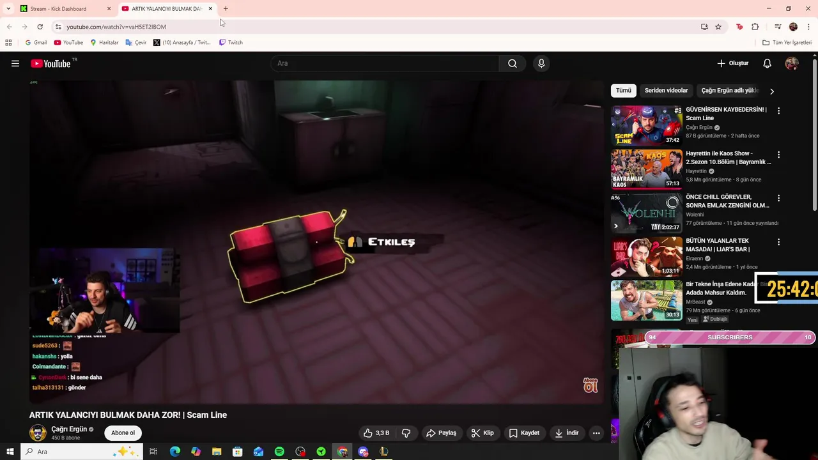818x460 pixels.
Task: Open options for Wolenhi ÖNCE CHILL video
Action: (778, 199)
